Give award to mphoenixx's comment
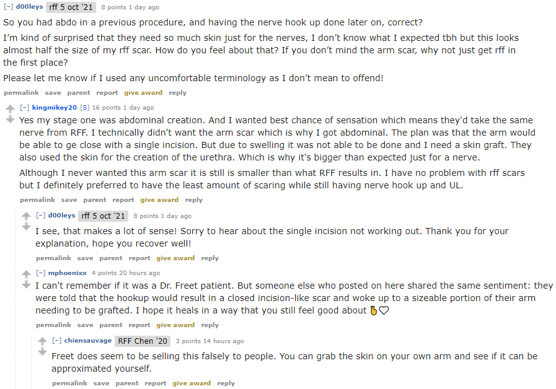Screen dimensions: 556x389 175,325
